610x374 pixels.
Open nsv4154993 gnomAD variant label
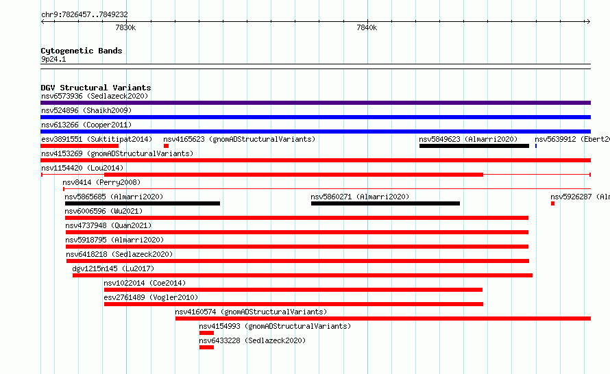275,326
